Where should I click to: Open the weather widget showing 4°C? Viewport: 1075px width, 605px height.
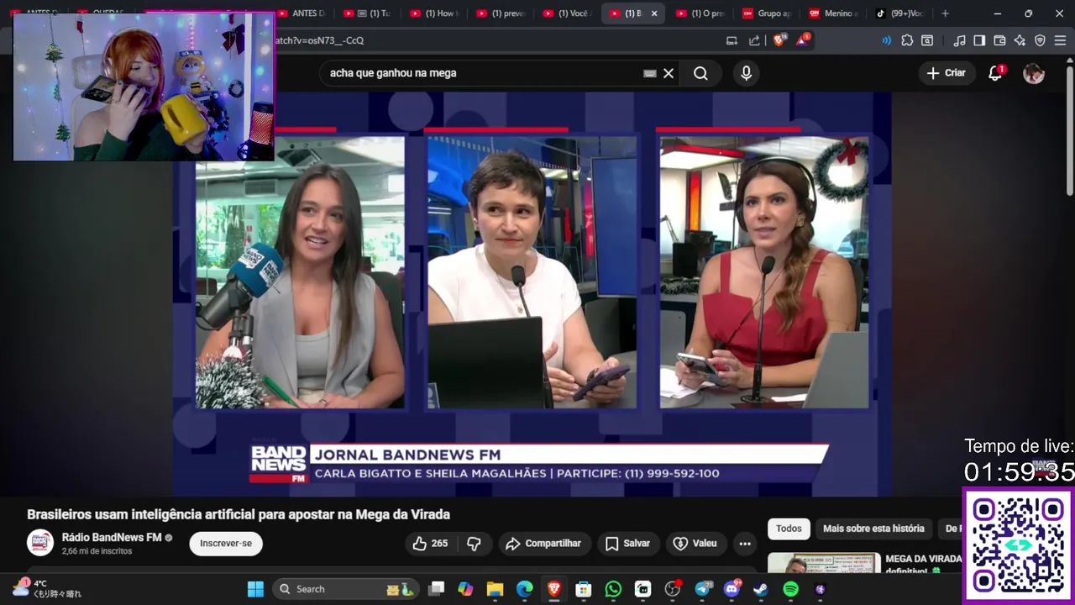click(x=47, y=588)
